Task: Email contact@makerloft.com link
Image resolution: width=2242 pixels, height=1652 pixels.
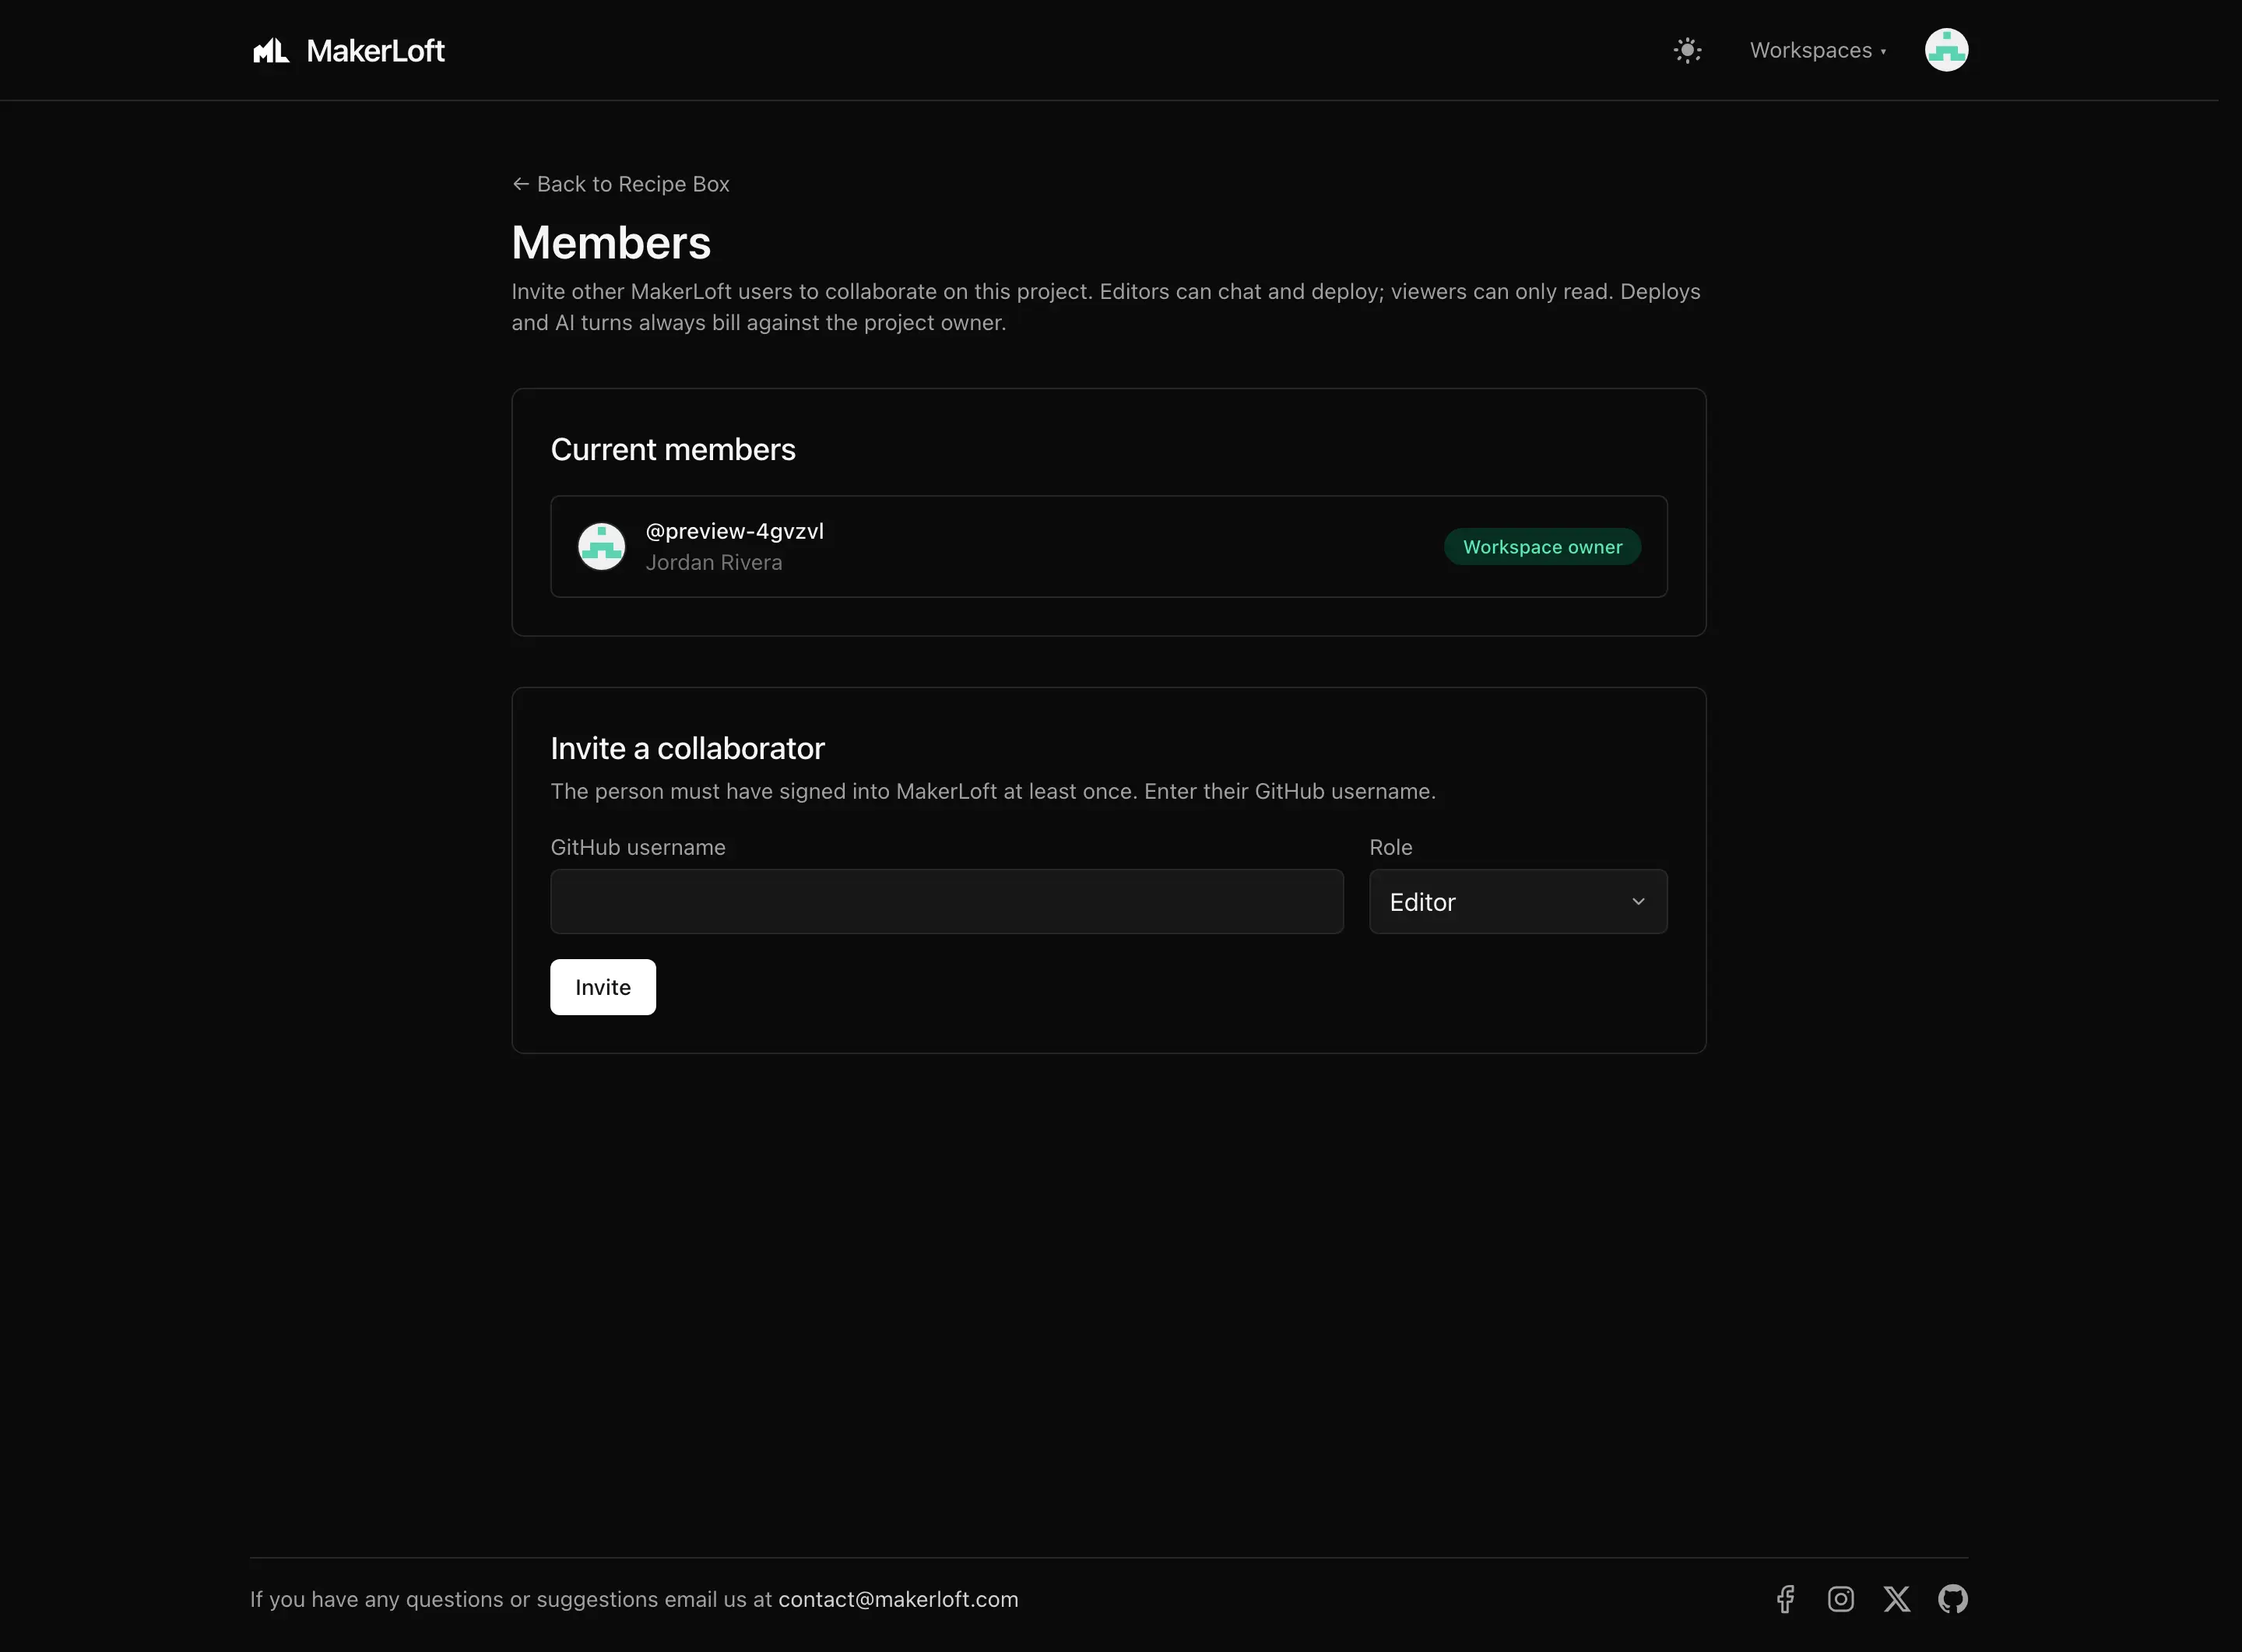Action: click(x=898, y=1599)
